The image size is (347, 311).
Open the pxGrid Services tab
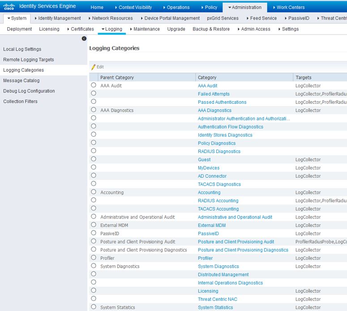coord(223,18)
